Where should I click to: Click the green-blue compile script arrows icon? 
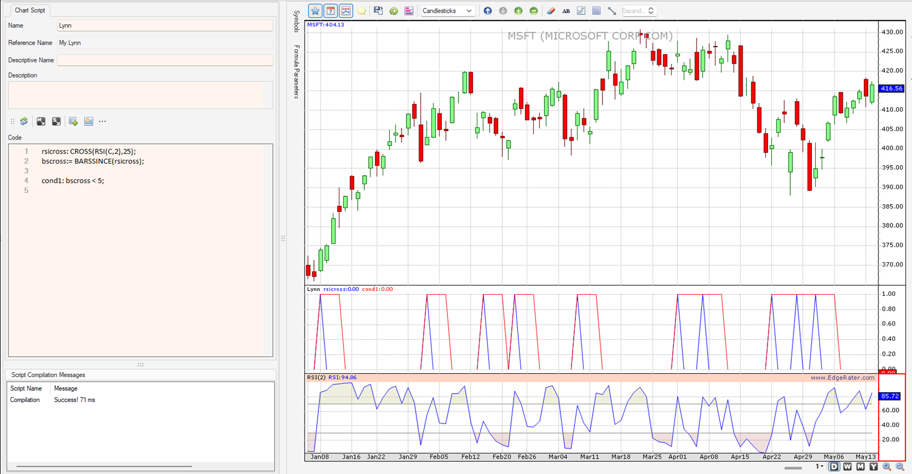[24, 121]
